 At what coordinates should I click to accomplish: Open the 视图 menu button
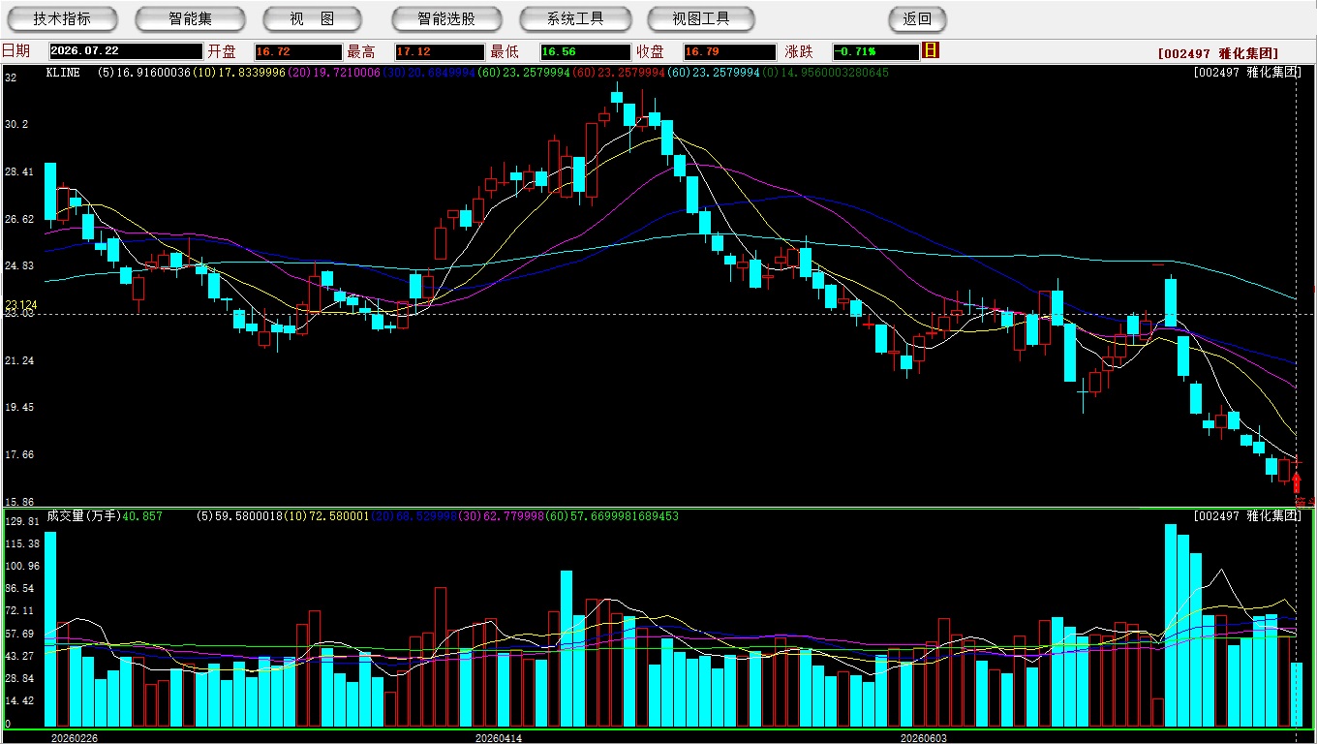coord(312,18)
